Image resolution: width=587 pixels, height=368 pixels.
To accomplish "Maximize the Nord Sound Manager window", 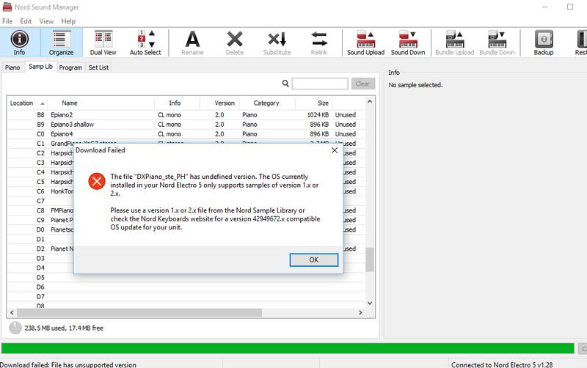I will 570,7.
